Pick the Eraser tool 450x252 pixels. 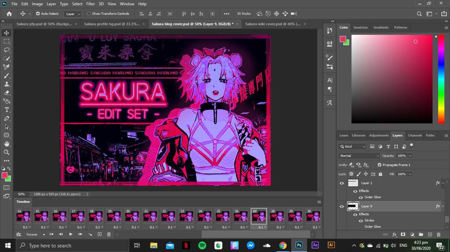7,92
